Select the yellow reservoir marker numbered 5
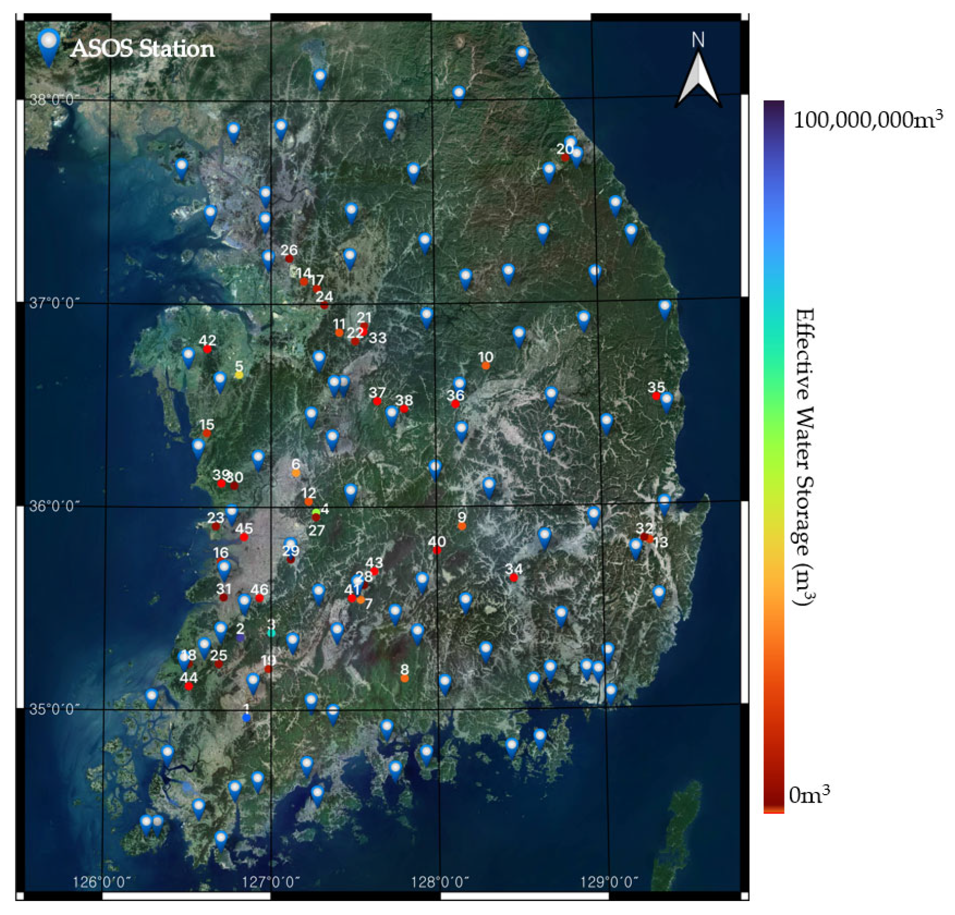Image resolution: width=955 pixels, height=915 pixels. [239, 375]
